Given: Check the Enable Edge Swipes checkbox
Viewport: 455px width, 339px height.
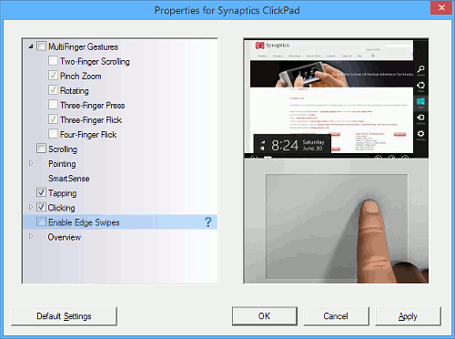Looking at the screenshot, I should pos(41,221).
